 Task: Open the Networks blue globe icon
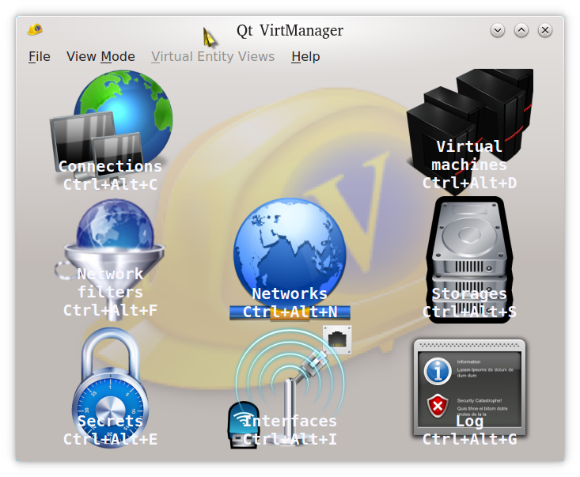(x=290, y=259)
